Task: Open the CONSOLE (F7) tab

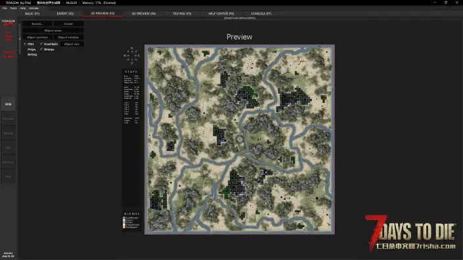Action: pyautogui.click(x=261, y=14)
